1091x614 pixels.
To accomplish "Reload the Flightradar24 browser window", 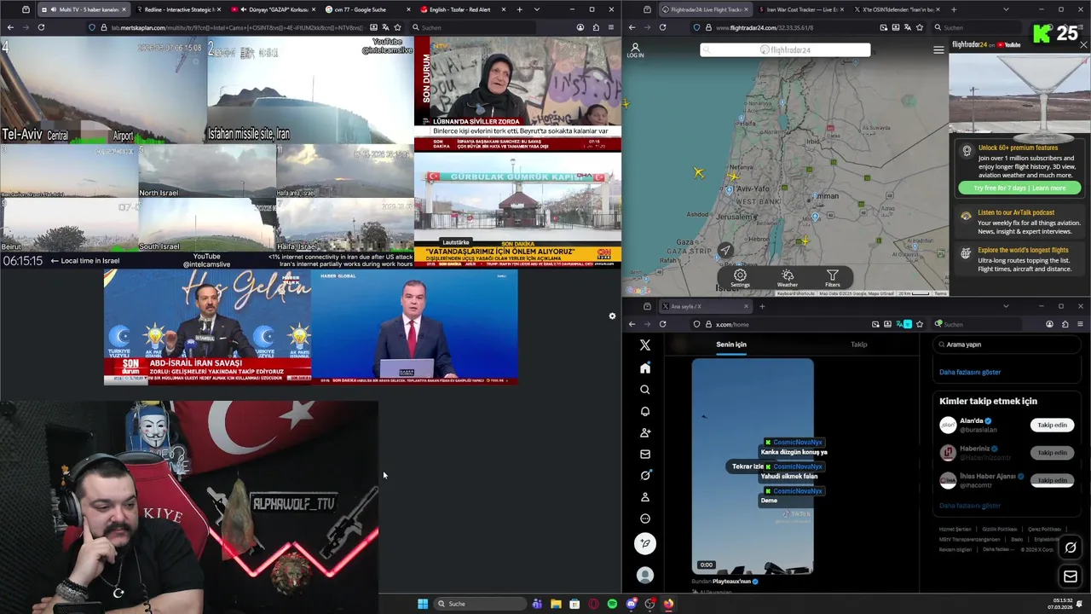I will point(662,27).
